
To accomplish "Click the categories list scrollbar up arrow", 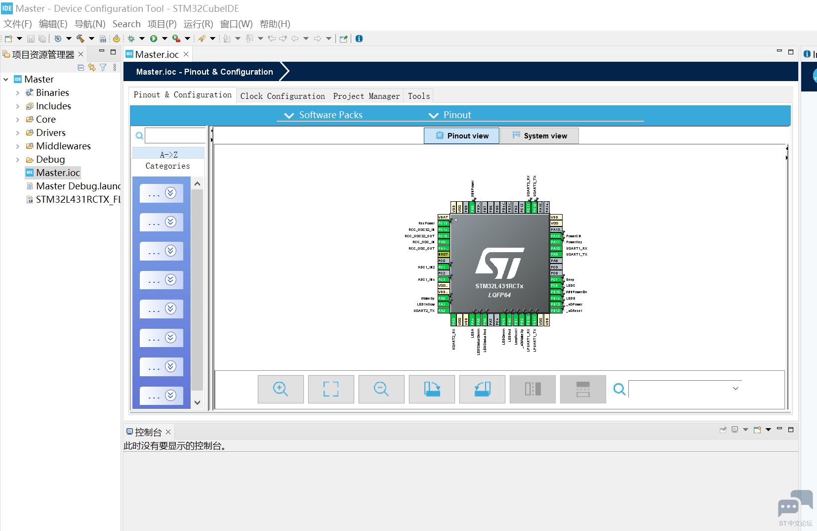I will point(197,184).
